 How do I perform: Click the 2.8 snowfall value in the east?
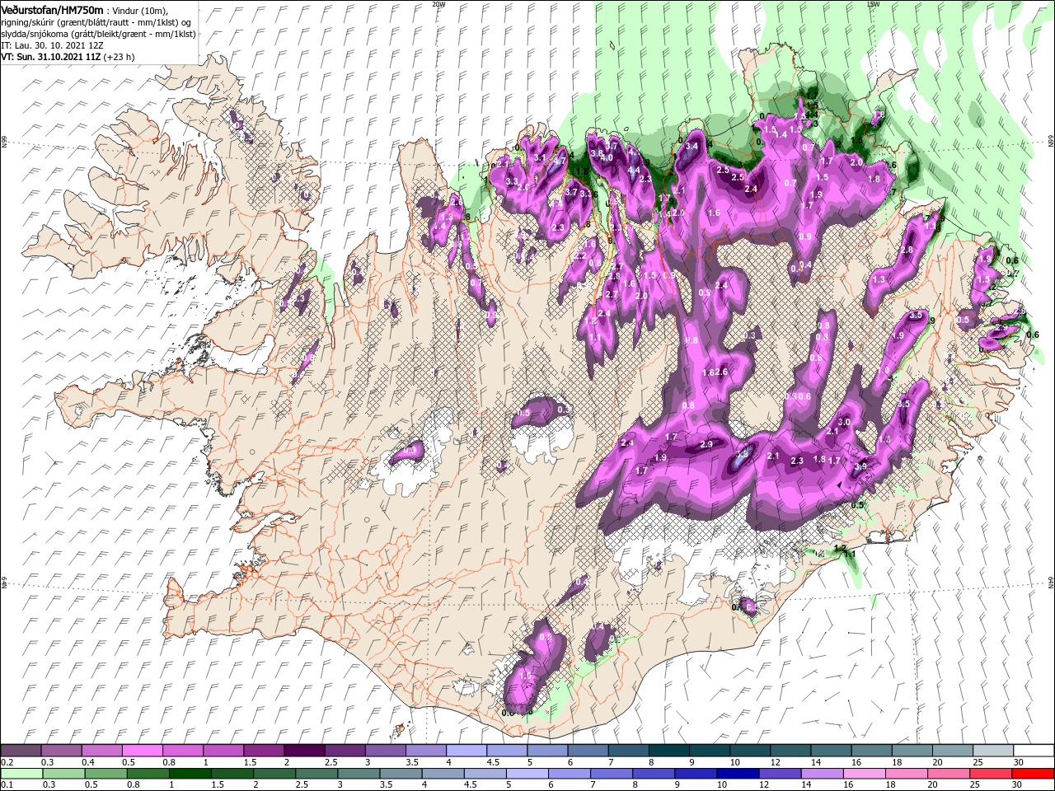point(907,250)
